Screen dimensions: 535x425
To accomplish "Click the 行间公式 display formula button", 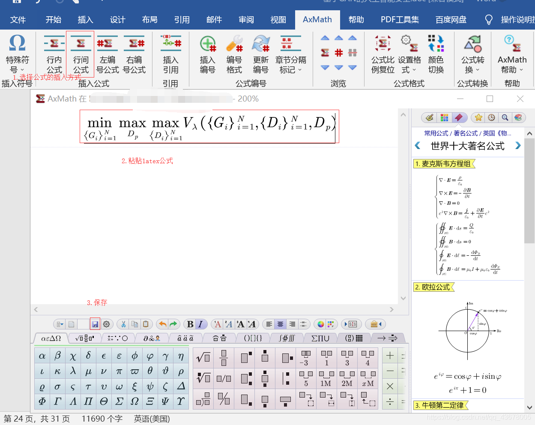I will pos(81,54).
